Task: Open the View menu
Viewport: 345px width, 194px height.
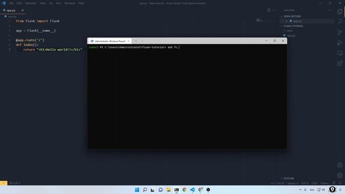Action: [x=43, y=3]
